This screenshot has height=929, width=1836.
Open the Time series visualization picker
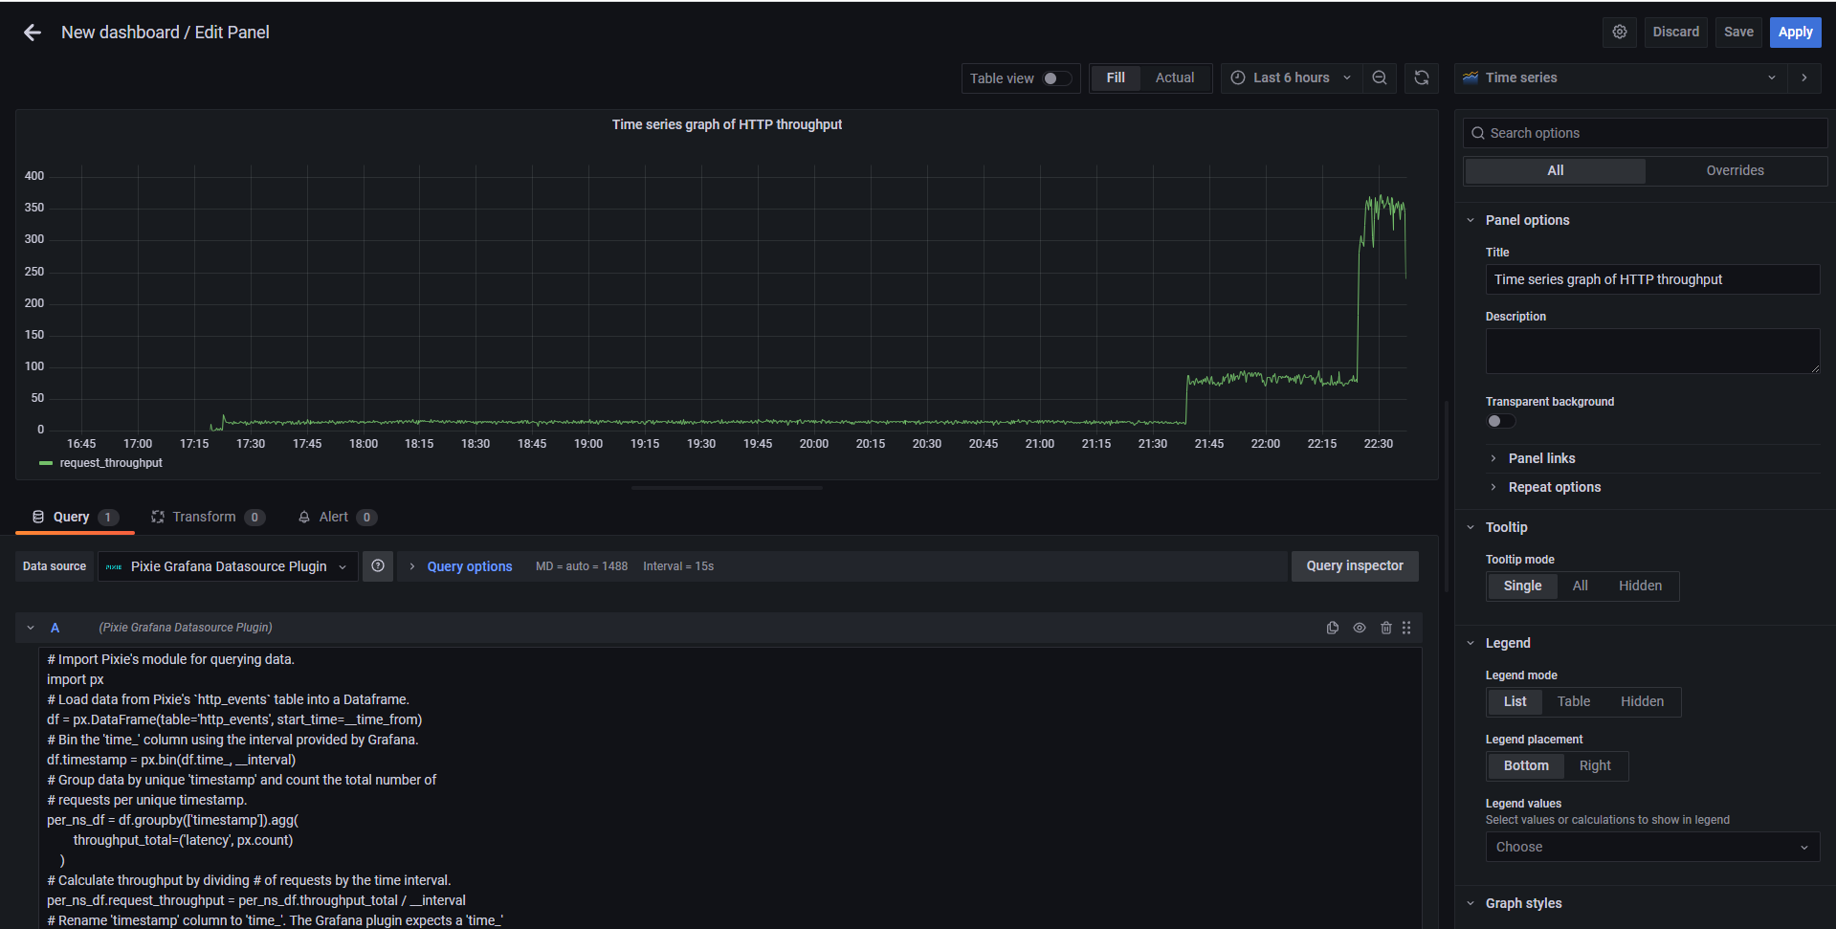click(x=1622, y=77)
